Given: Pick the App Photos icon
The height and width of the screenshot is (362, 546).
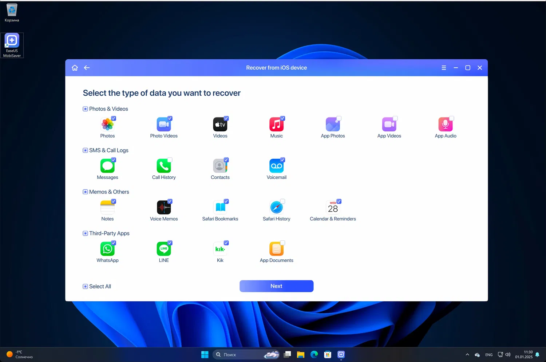Looking at the screenshot, I should pos(333,124).
